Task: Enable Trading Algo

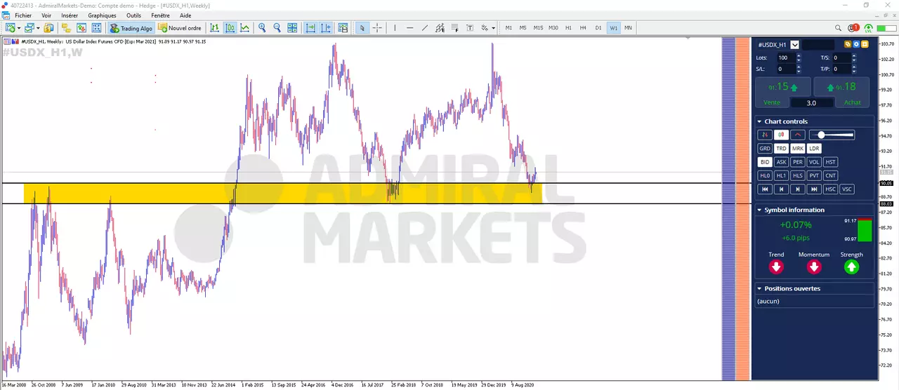Action: (x=131, y=28)
